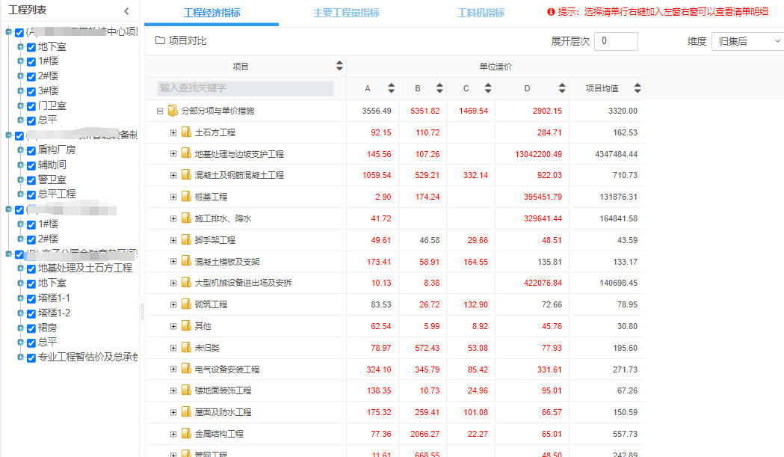Image resolution: width=784 pixels, height=457 pixels.
Task: Click the 砌筑工程 folder icon
Action: tap(186, 304)
